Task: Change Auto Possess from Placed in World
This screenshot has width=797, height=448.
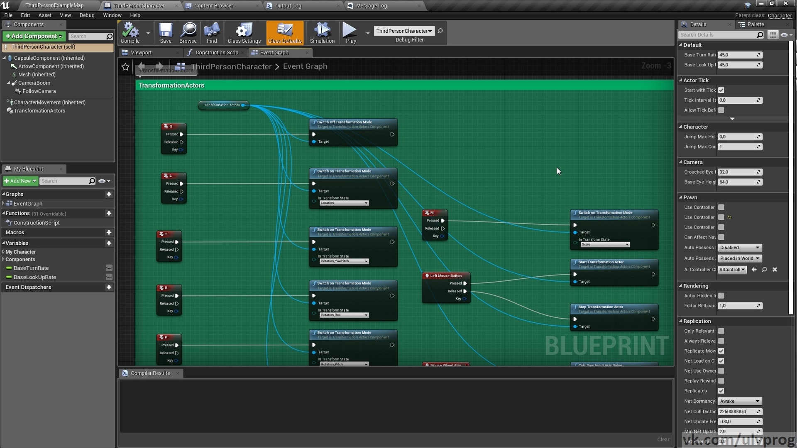Action: (x=740, y=258)
